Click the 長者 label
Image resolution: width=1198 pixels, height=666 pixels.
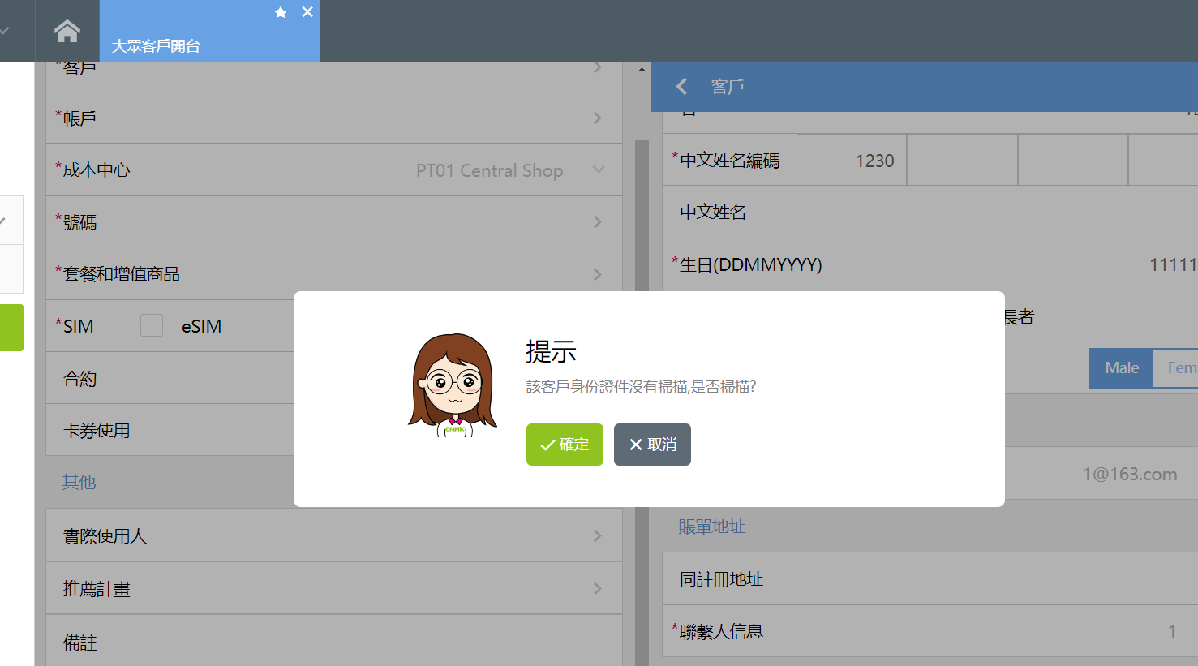click(x=1020, y=317)
